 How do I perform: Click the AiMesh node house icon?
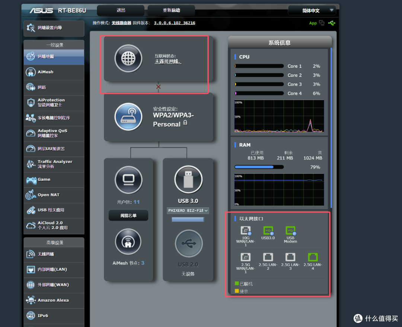click(x=128, y=242)
